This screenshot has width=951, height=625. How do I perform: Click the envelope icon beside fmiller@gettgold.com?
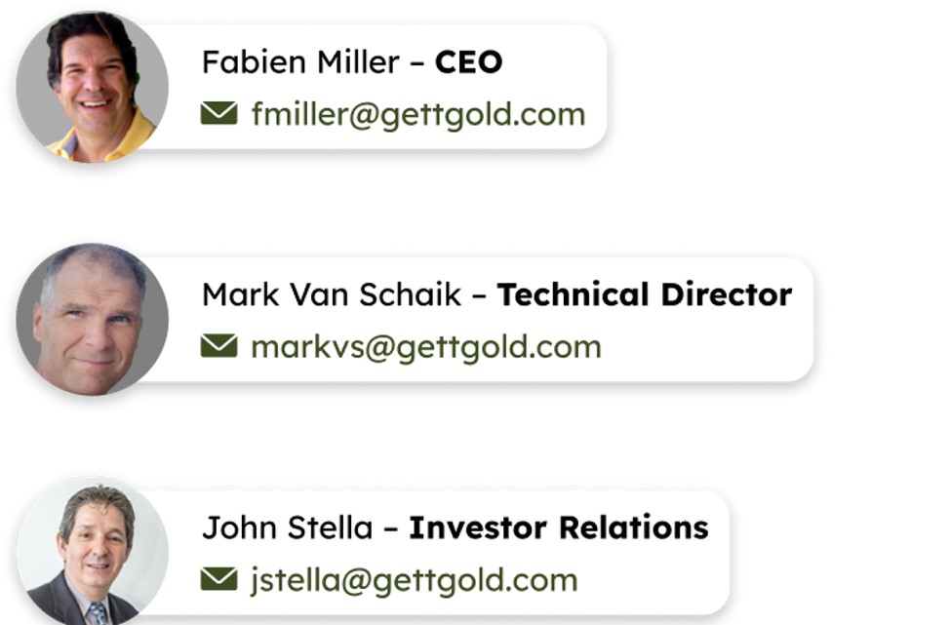point(218,113)
